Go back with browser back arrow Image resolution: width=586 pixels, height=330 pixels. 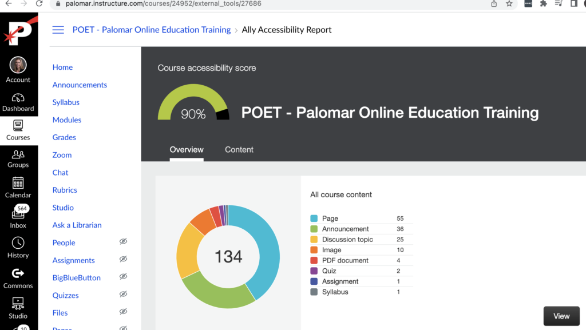[8, 3]
